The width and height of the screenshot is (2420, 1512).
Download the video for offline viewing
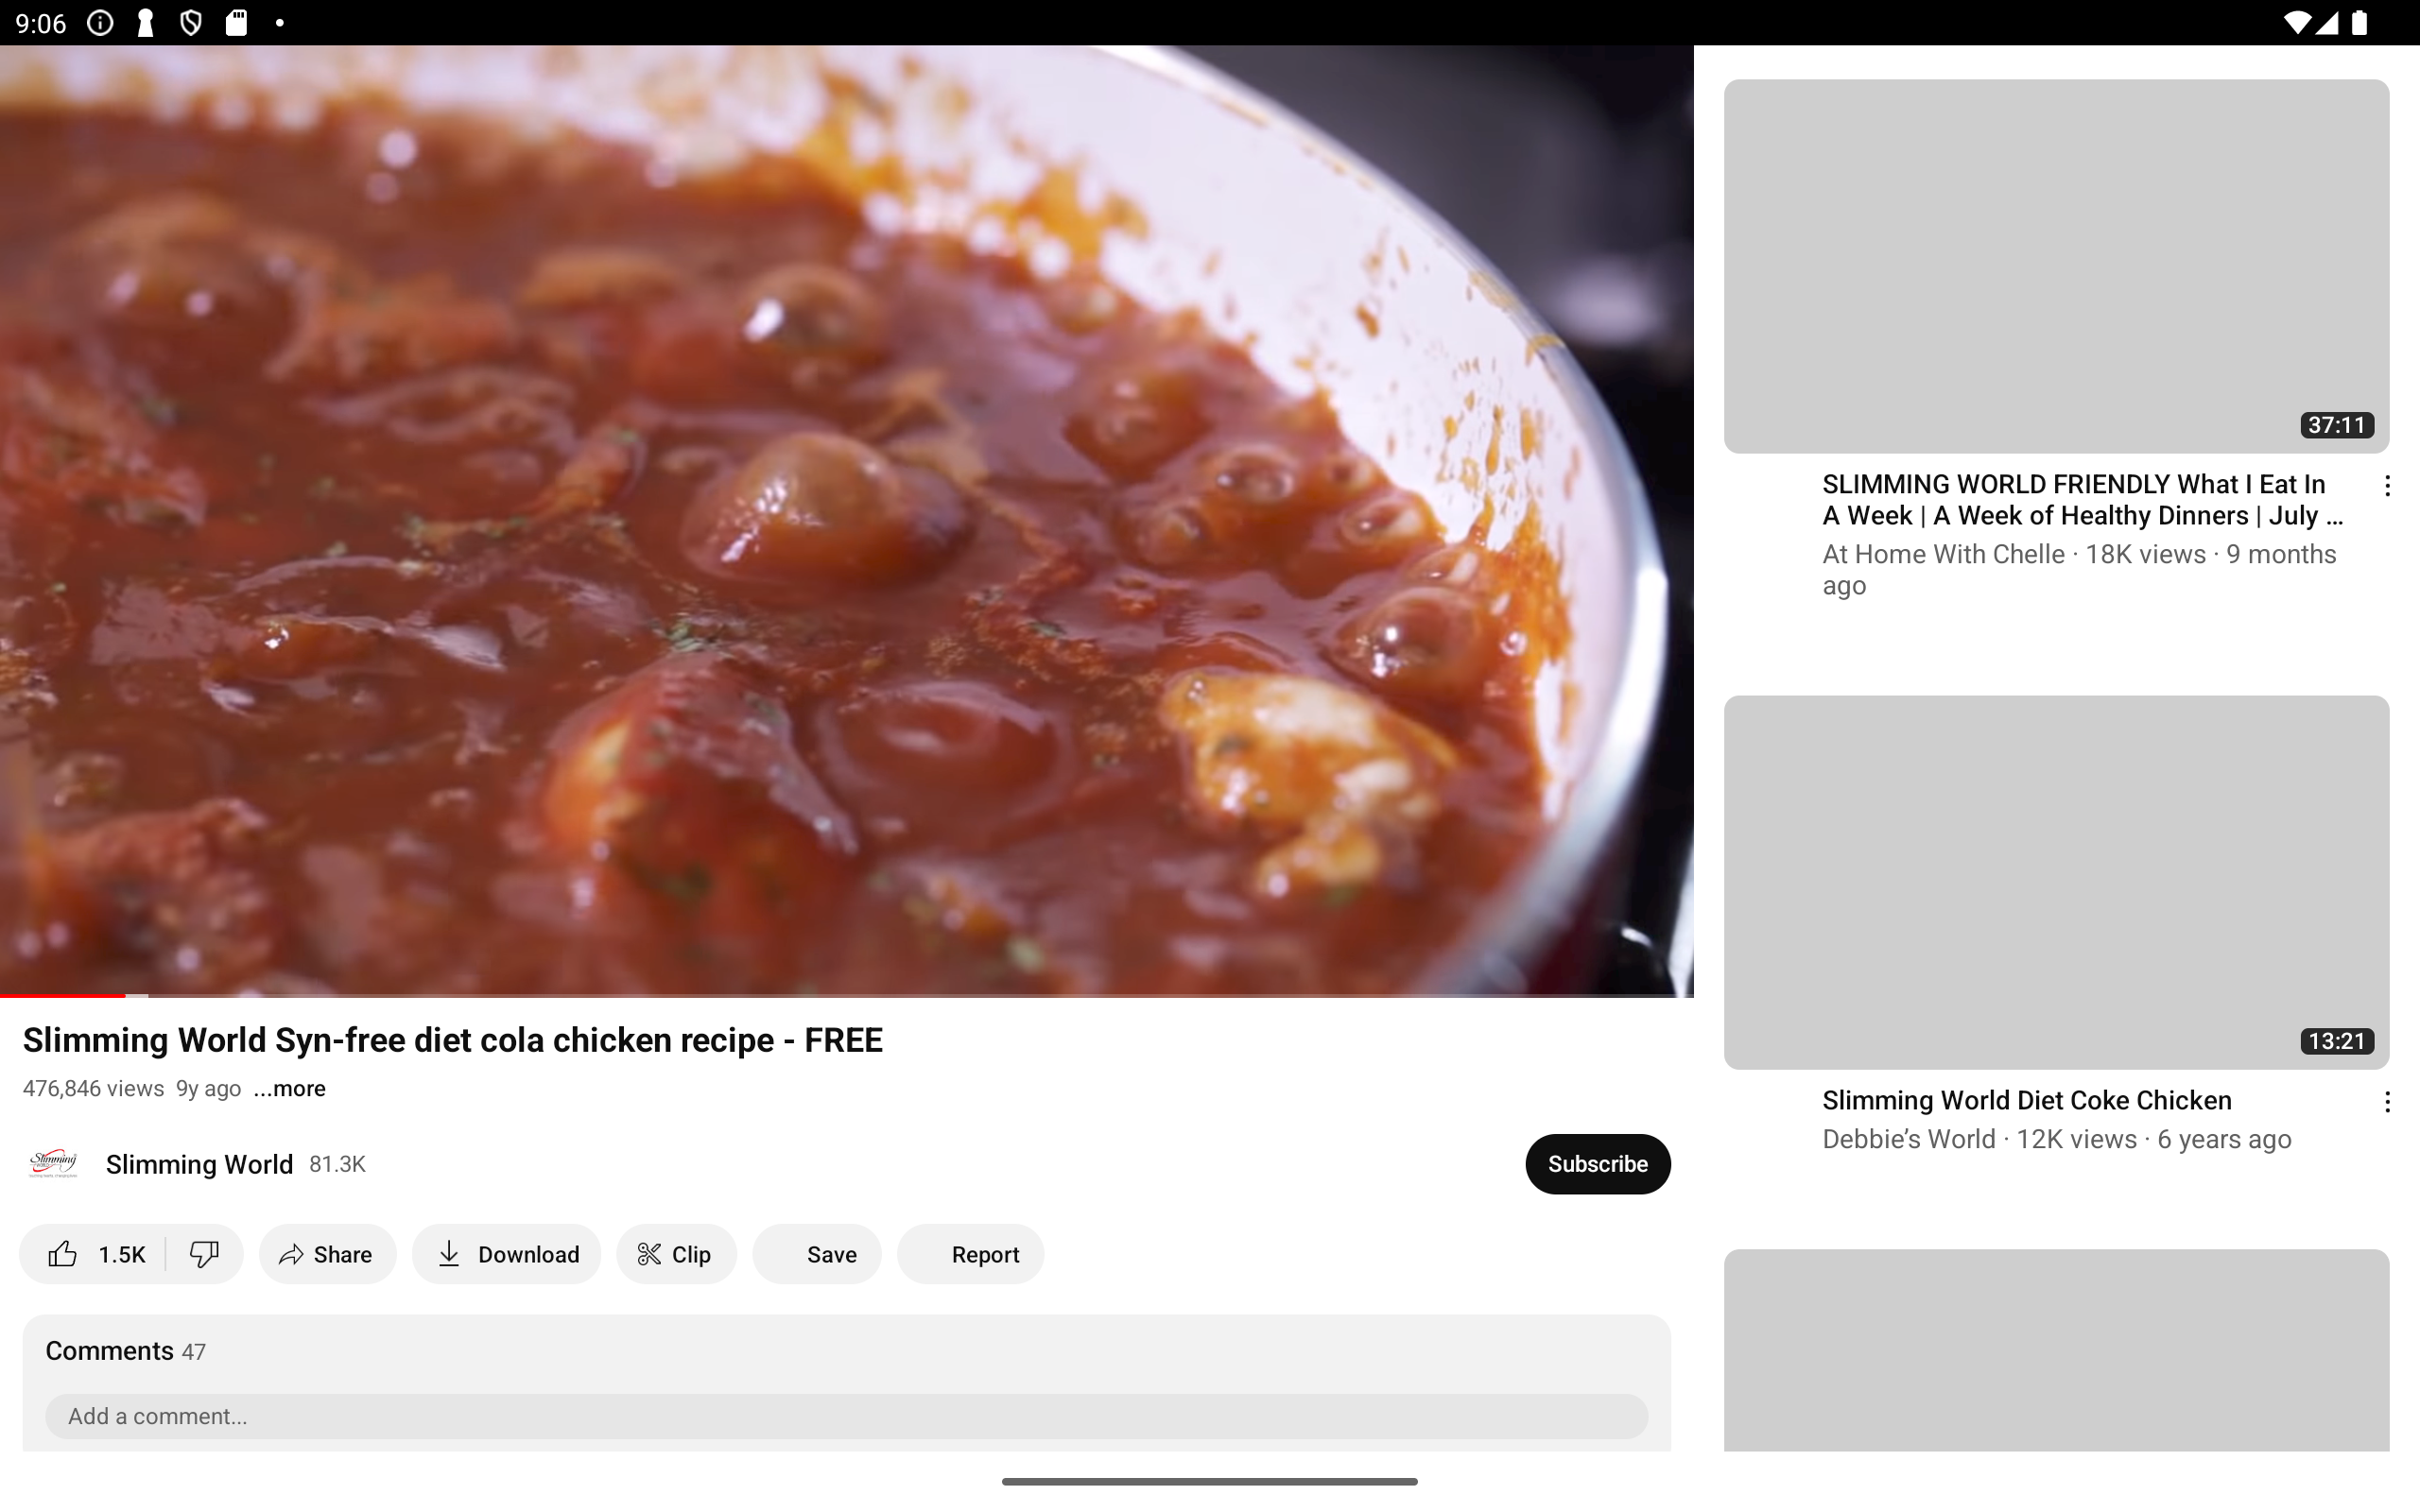point(507,1254)
